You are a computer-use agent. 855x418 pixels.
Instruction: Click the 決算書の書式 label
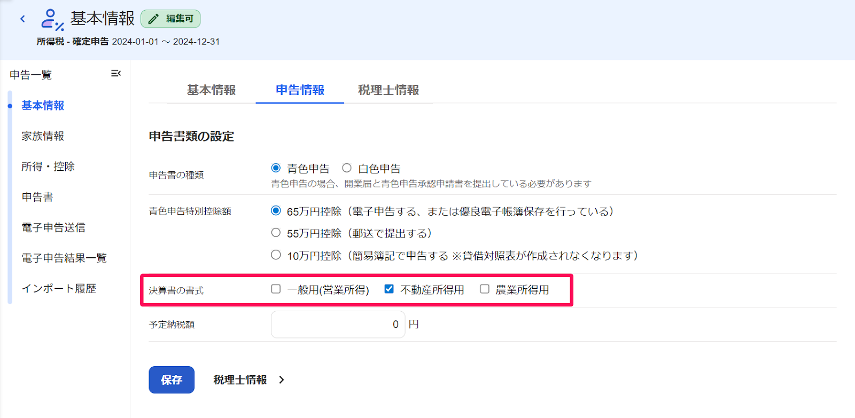click(x=176, y=290)
